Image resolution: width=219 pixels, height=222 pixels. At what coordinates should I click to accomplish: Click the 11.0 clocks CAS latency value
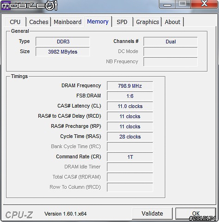point(130,106)
